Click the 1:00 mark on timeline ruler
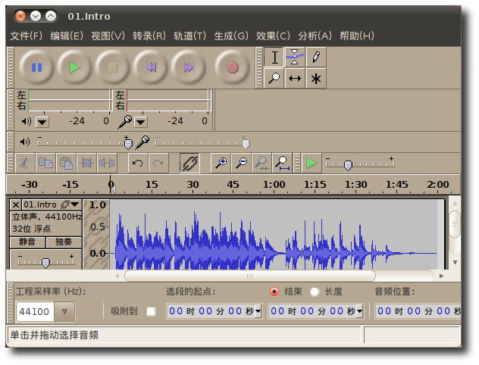 click(x=274, y=185)
